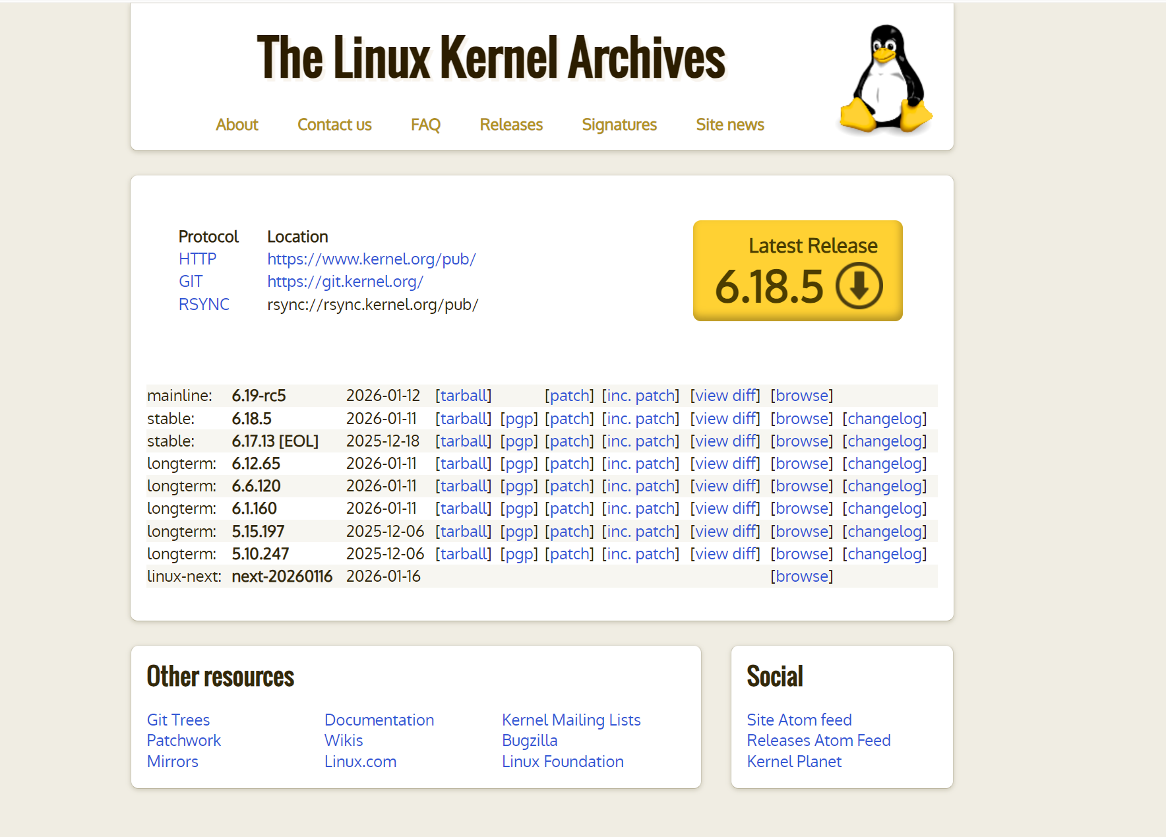Follow the HTTP pub location link

[x=371, y=259]
